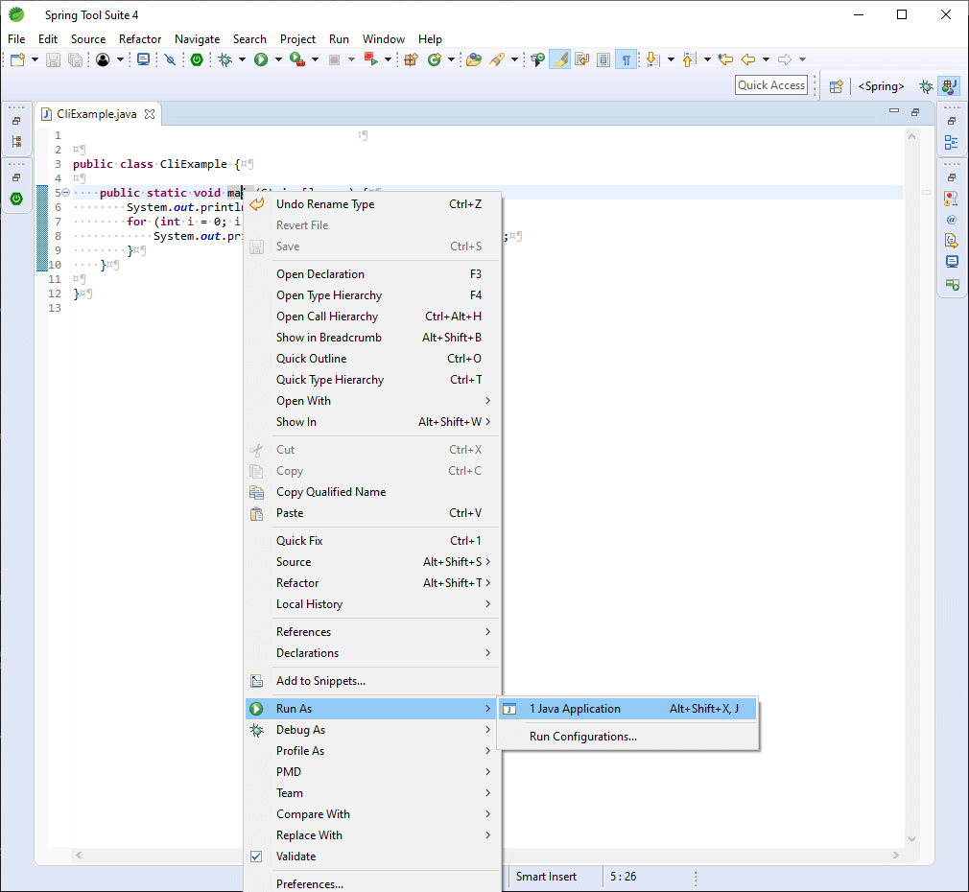
Task: Expand the Declarations submenu
Action: coord(372,653)
